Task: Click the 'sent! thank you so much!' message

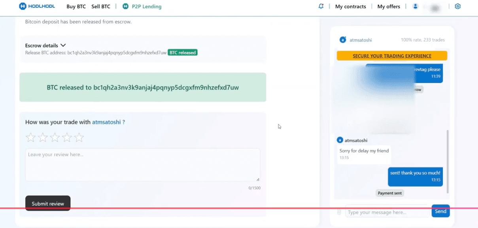Action: pos(415,176)
